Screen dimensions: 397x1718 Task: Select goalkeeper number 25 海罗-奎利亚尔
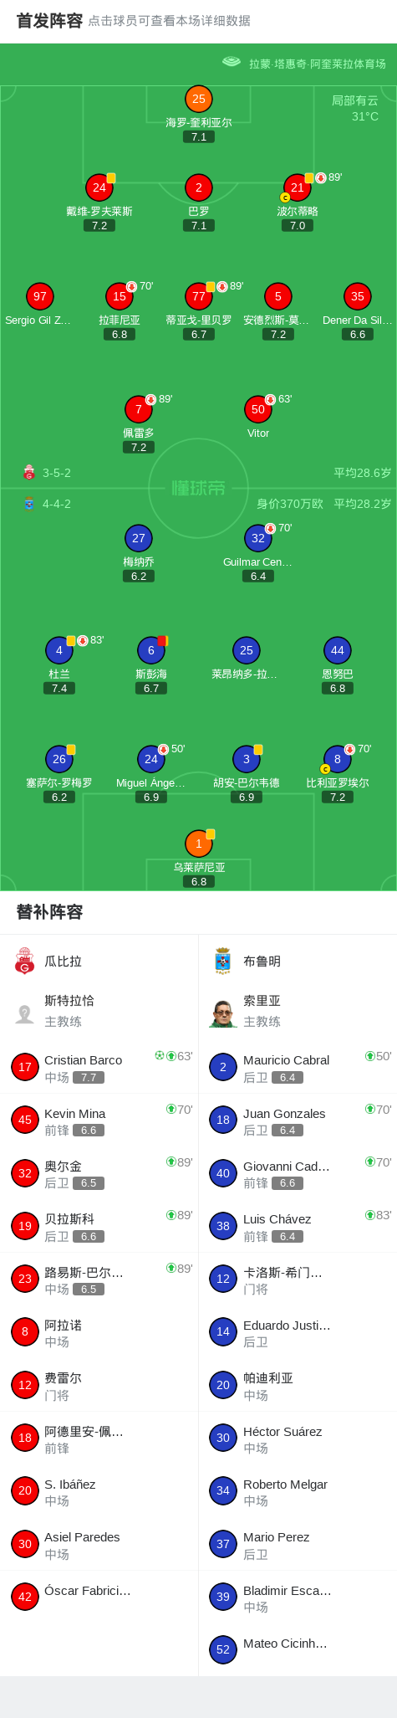[x=199, y=99]
